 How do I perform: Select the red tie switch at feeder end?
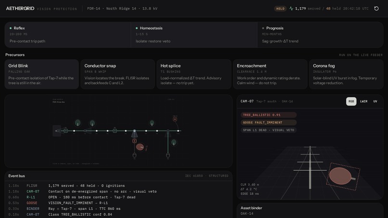(x=175, y=119)
